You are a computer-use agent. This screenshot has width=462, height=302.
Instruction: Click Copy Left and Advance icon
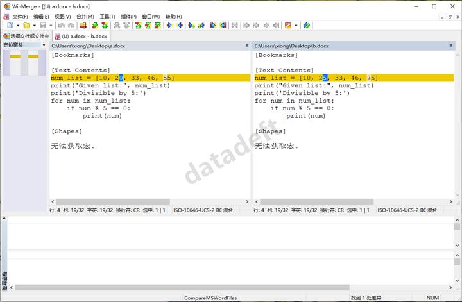click(201, 26)
